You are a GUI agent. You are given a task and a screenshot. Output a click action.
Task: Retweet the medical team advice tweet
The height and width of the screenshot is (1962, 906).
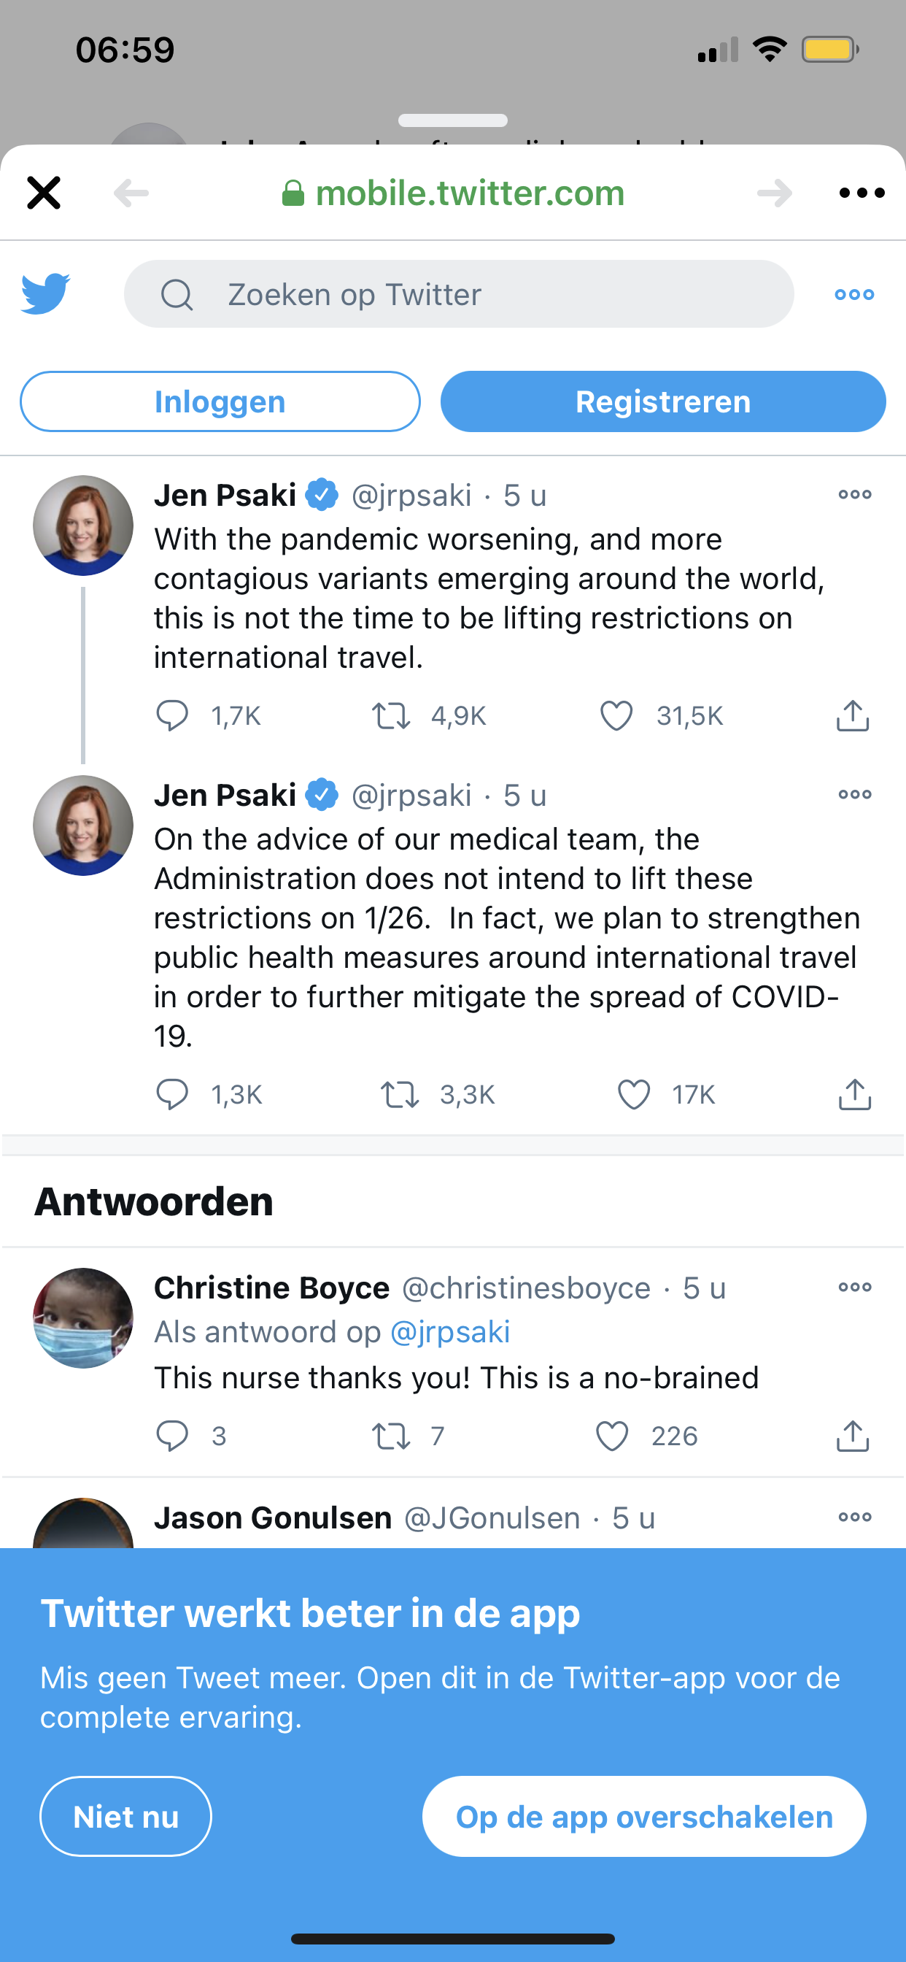pos(400,1094)
